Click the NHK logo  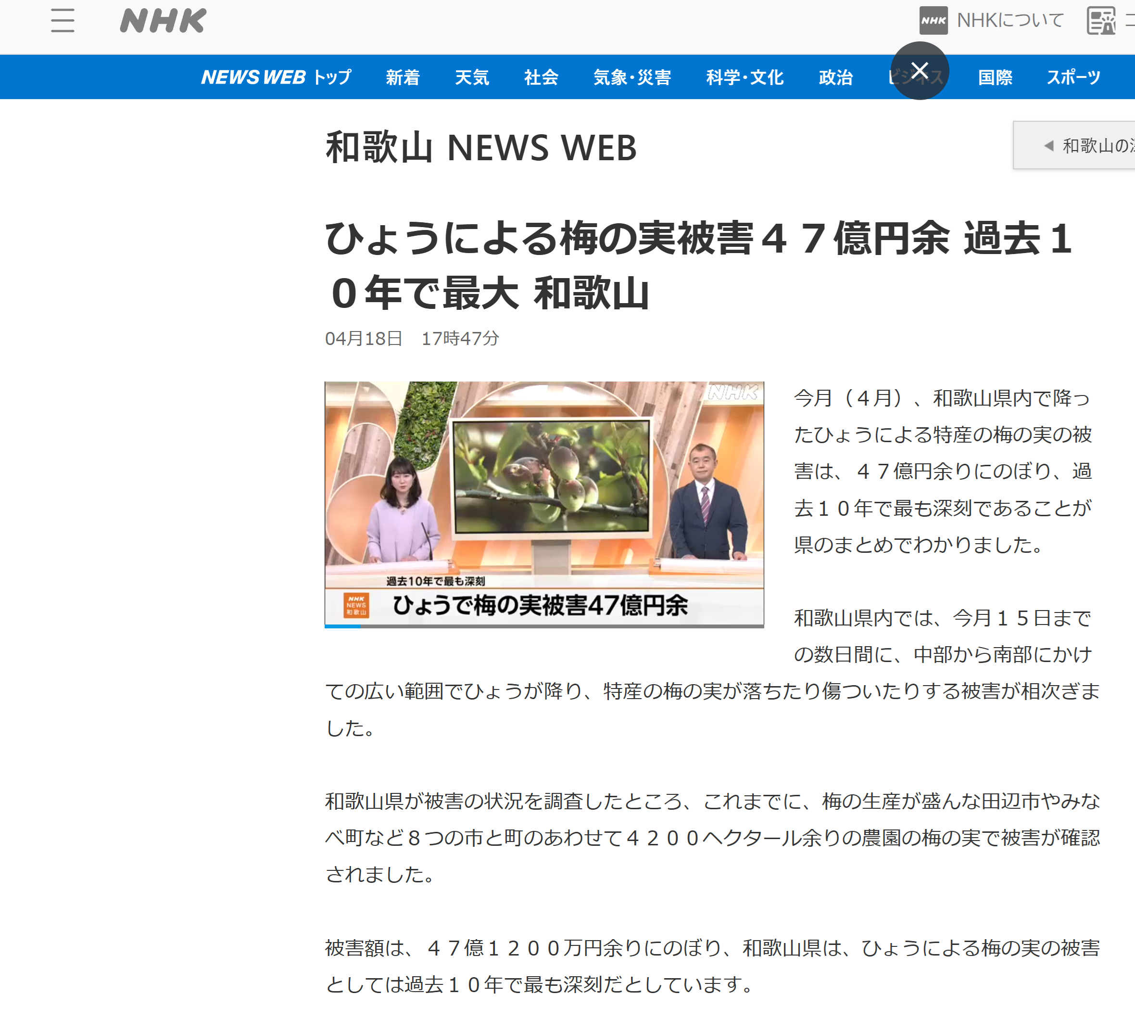163,21
